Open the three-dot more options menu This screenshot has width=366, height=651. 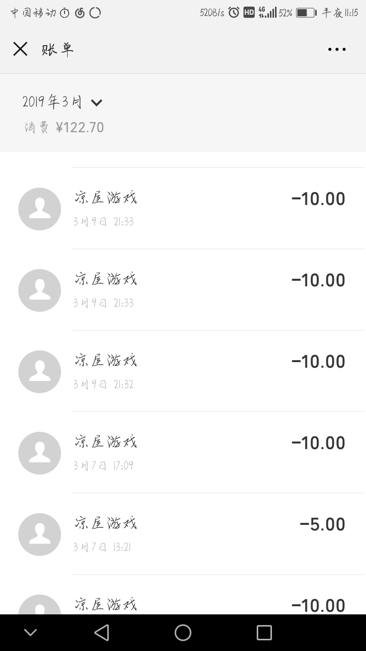tap(337, 49)
